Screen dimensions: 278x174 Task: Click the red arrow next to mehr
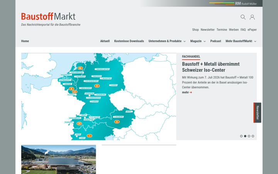pyautogui.click(x=191, y=92)
